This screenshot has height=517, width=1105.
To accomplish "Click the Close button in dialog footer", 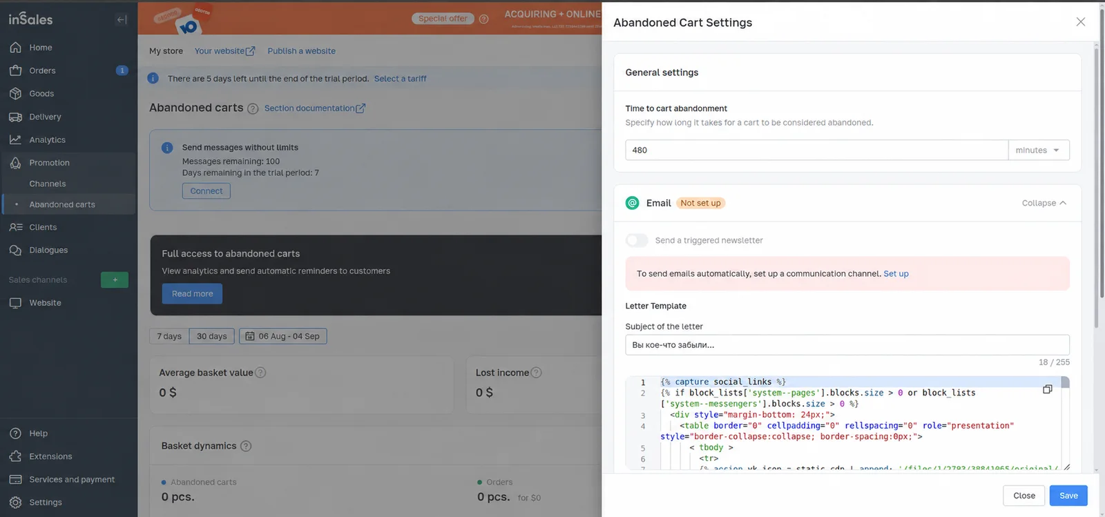I will (1024, 496).
